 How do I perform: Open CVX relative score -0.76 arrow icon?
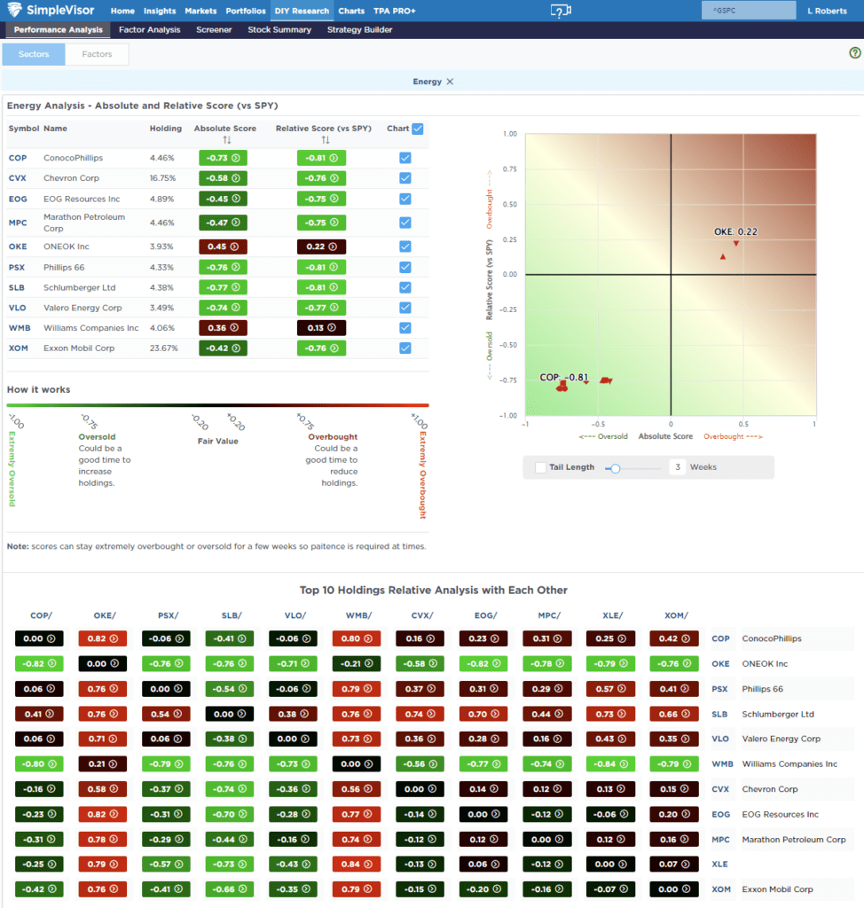pyautogui.click(x=334, y=178)
